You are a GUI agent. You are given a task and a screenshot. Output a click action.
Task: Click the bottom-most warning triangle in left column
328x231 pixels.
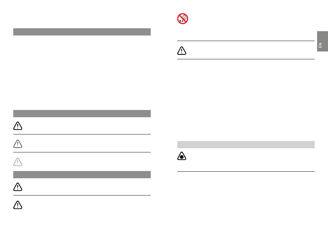[18, 205]
